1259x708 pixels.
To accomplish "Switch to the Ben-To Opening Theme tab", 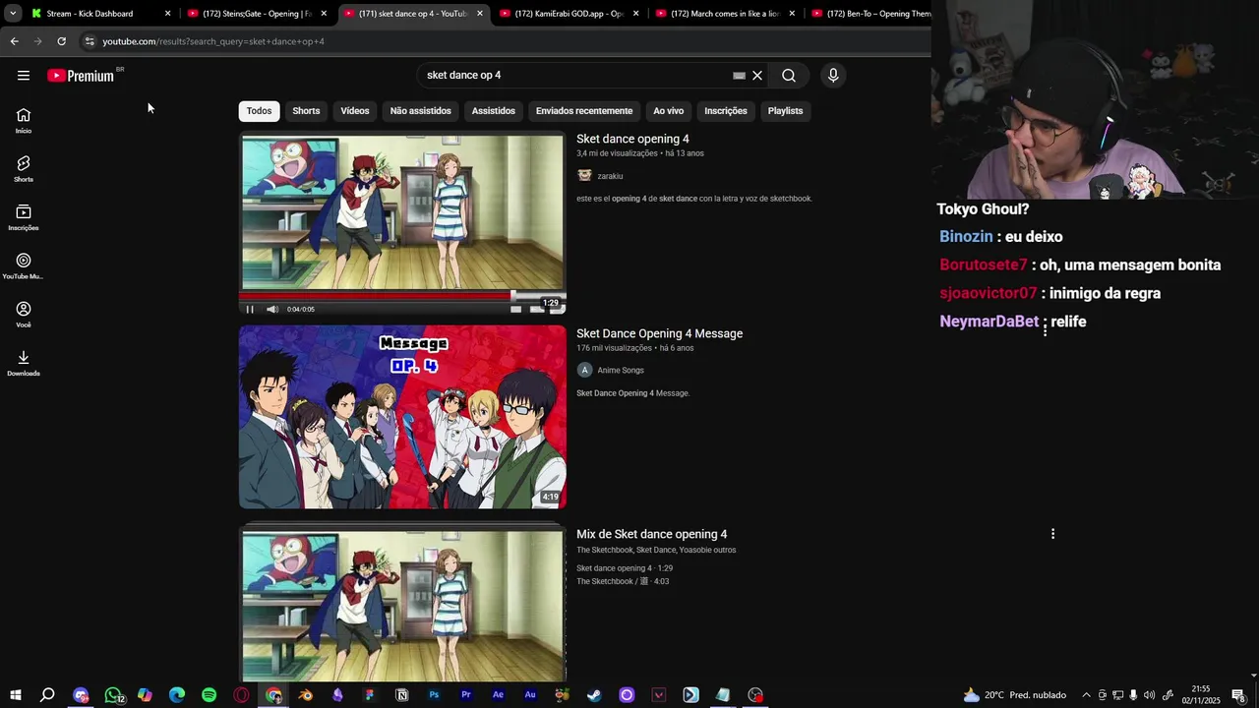I will pos(870,14).
